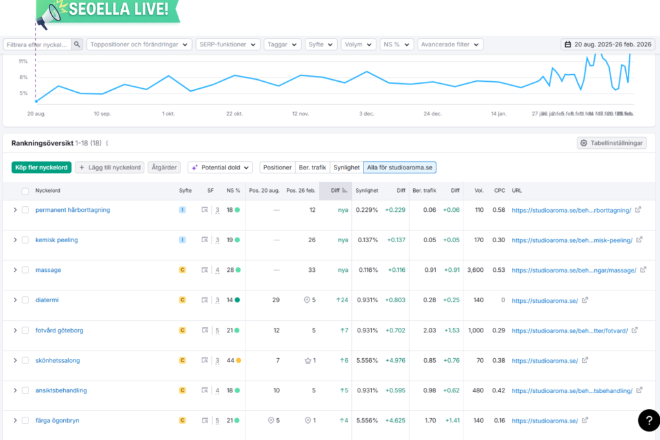Click the help question mark button
Viewport: 660px width, 440px height.
[648, 420]
